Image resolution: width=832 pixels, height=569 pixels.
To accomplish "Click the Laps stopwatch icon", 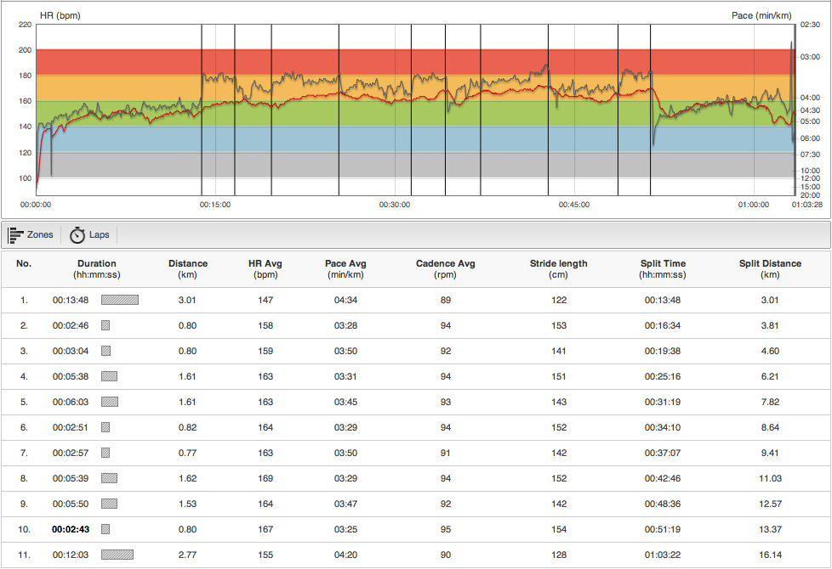I will pos(77,235).
